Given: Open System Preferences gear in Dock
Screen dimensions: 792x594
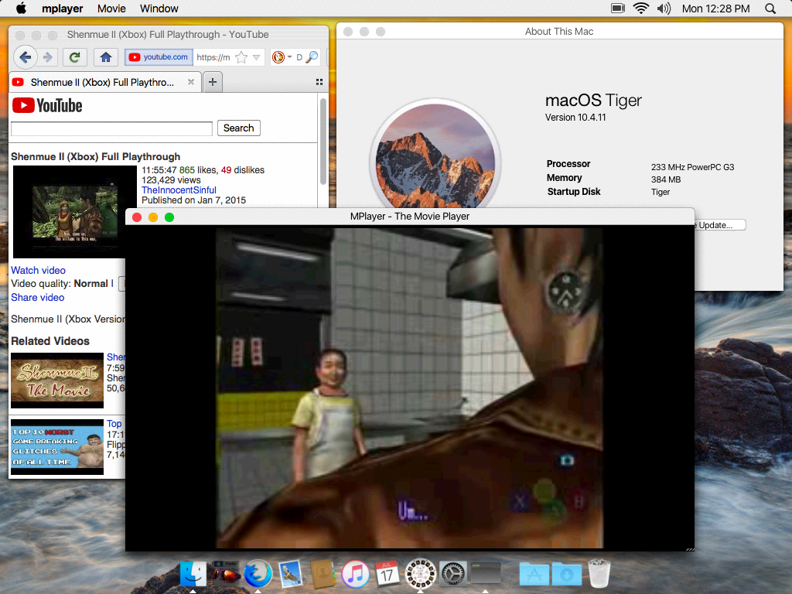Looking at the screenshot, I should click(x=453, y=574).
